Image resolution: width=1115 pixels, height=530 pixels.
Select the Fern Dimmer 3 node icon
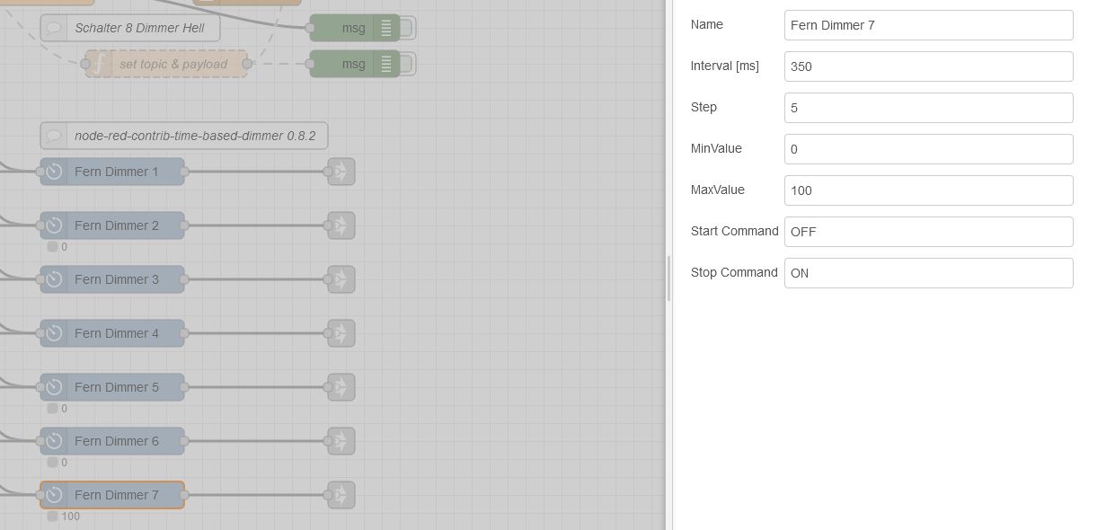tap(54, 279)
